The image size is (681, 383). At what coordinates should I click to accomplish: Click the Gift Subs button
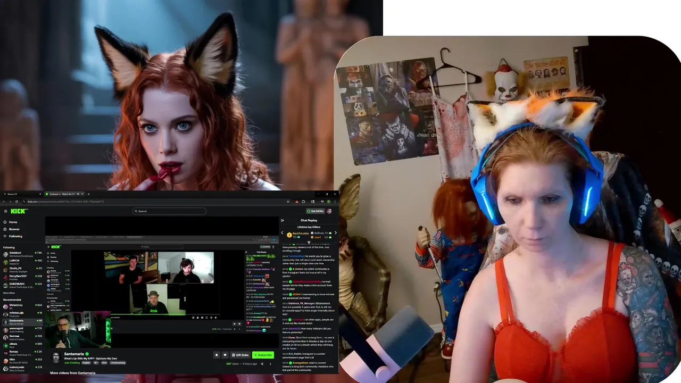click(x=240, y=355)
